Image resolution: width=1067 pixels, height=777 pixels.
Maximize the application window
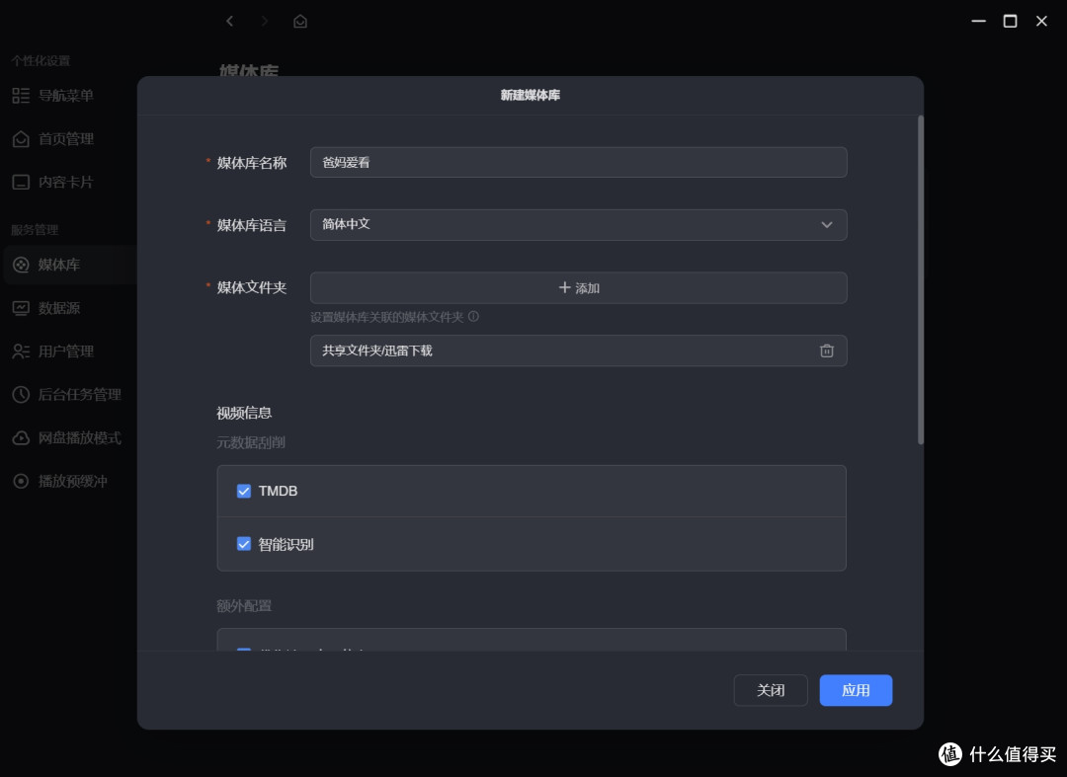pyautogui.click(x=1010, y=21)
